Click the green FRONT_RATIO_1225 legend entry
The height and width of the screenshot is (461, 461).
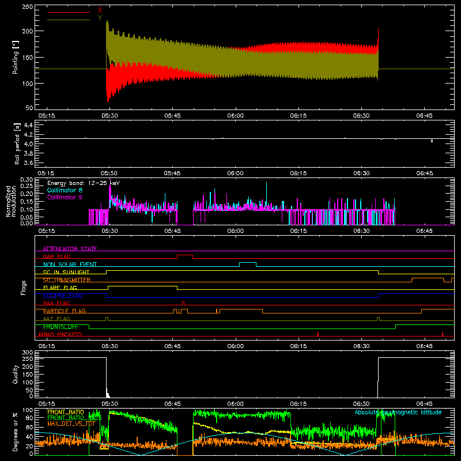(74, 418)
